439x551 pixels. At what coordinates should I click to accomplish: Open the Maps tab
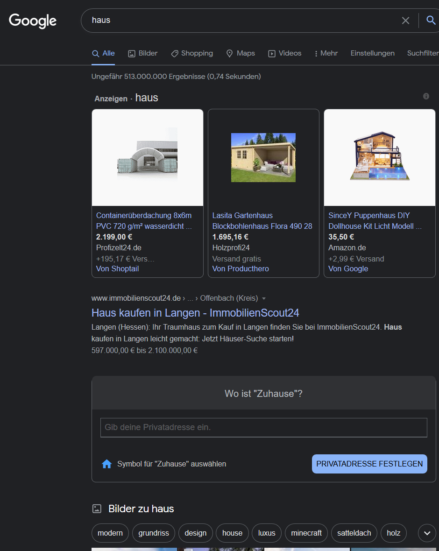[x=241, y=53]
